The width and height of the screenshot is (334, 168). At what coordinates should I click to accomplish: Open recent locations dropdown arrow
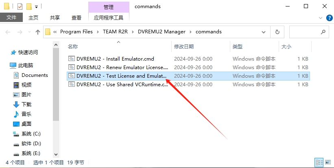pyautogui.click(x=28, y=32)
